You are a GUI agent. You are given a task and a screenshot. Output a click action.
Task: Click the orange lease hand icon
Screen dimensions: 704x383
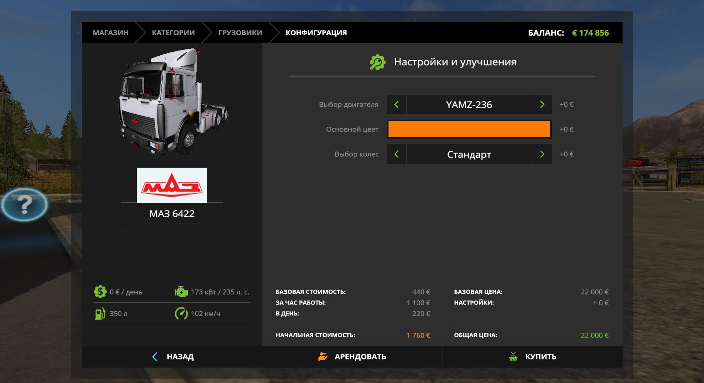point(323,357)
